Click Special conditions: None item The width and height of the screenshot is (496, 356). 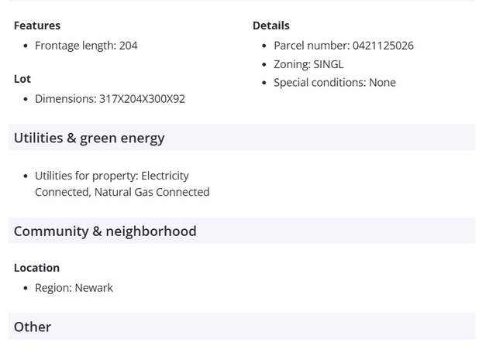(x=335, y=83)
